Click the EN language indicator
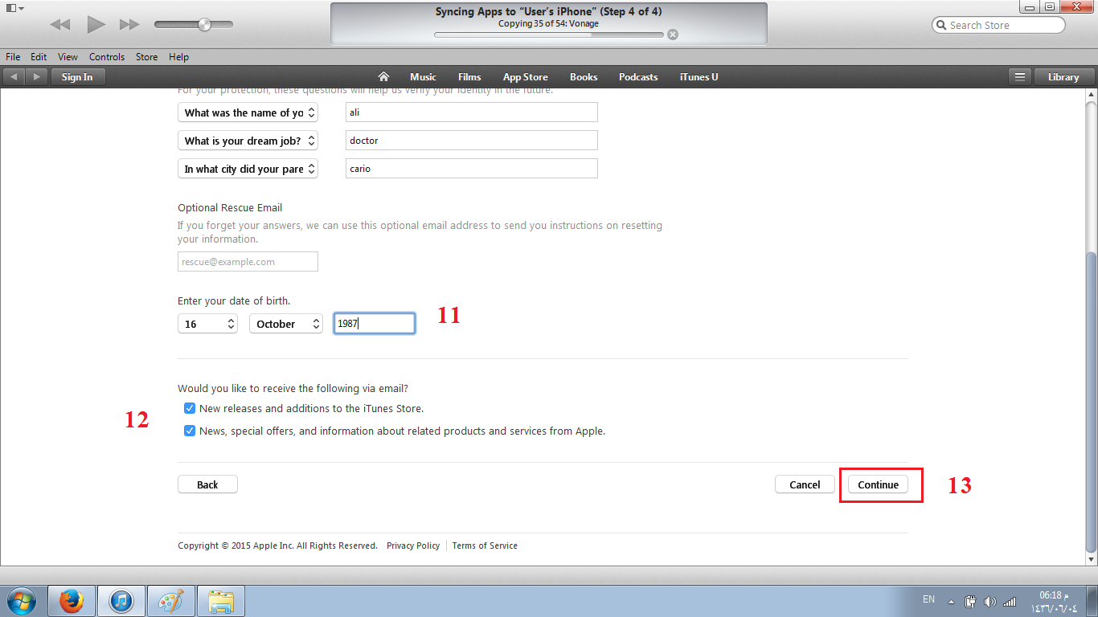This screenshot has width=1098, height=617. tap(928, 599)
